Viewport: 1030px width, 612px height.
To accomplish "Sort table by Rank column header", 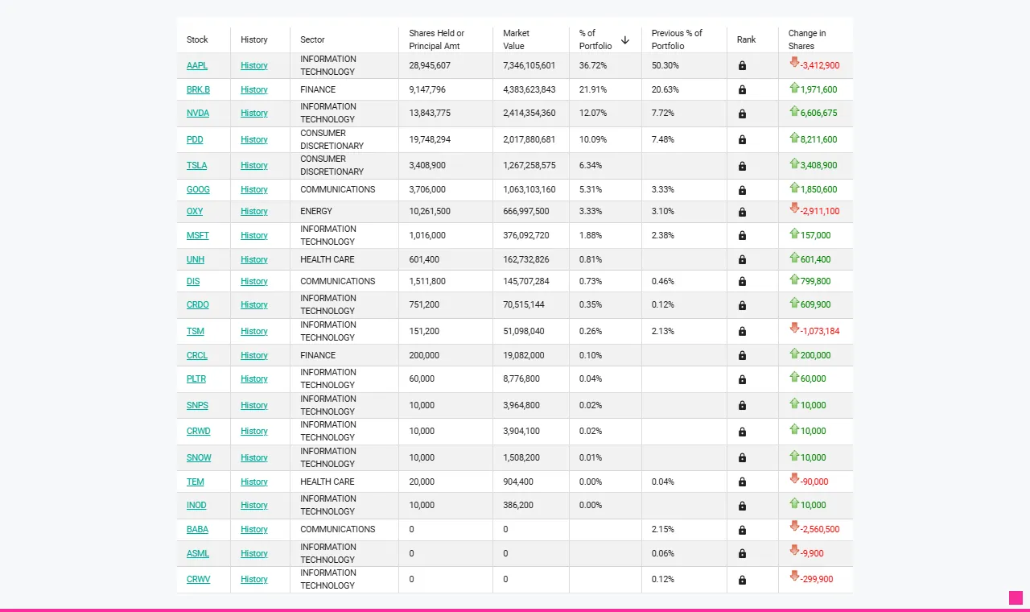I will (x=747, y=39).
